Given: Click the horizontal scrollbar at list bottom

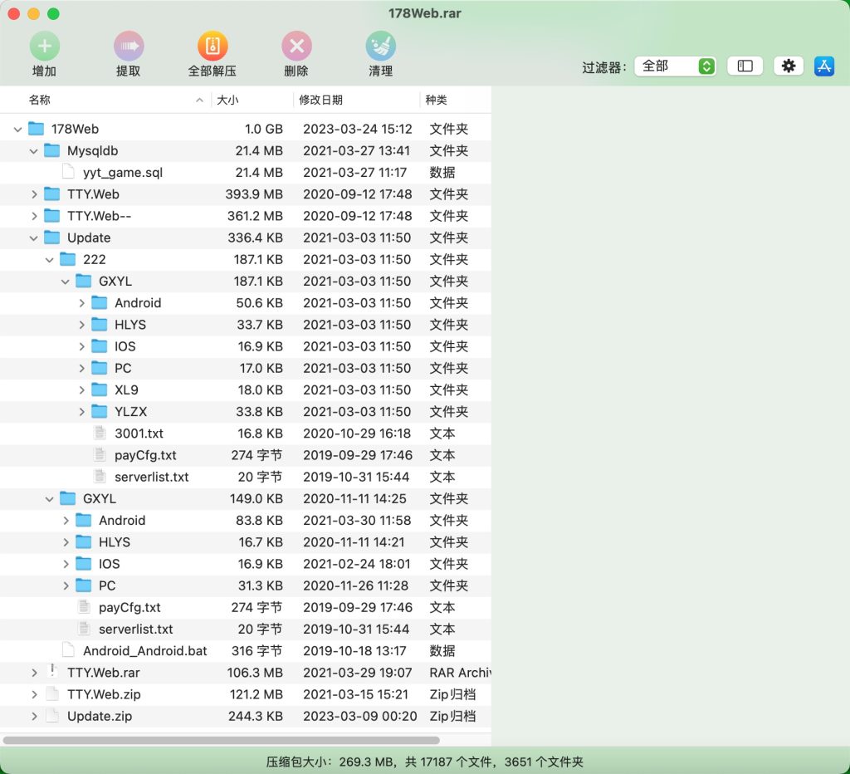Looking at the screenshot, I should click(221, 740).
